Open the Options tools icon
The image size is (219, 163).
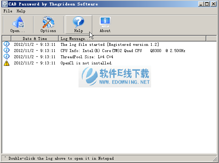click(48, 22)
